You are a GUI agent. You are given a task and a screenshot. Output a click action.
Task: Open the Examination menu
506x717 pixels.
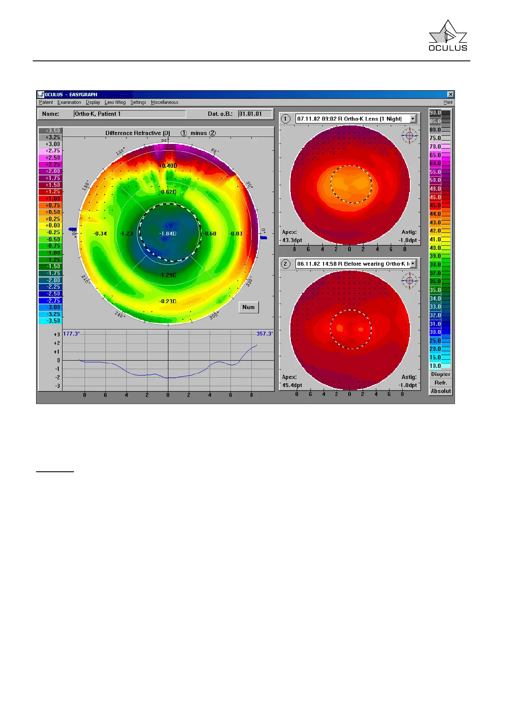tap(69, 102)
